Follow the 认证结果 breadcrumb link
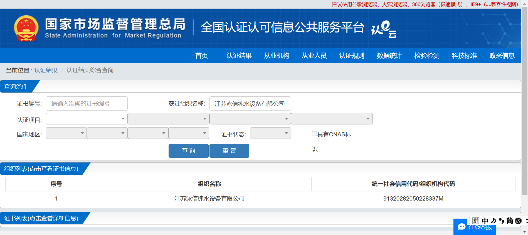This screenshot has width=528, height=235. click(46, 70)
